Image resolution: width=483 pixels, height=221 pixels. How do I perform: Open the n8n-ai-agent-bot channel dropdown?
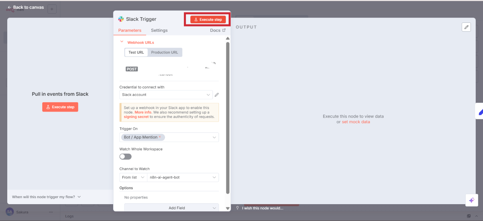pos(183,177)
